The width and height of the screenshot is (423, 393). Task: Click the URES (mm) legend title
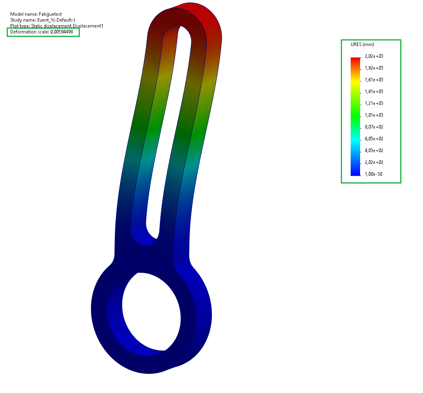click(362, 44)
